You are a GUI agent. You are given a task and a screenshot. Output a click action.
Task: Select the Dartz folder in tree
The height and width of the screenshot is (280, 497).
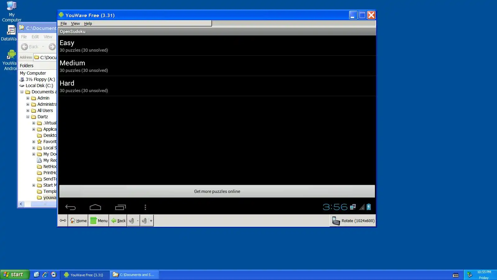pyautogui.click(x=43, y=117)
